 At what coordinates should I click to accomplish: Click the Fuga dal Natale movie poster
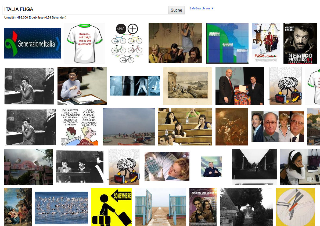(x=266, y=43)
